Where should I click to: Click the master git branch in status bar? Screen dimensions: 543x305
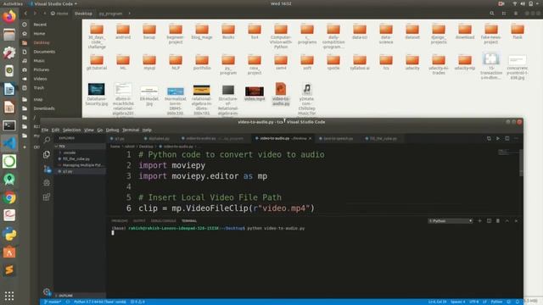click(x=53, y=302)
